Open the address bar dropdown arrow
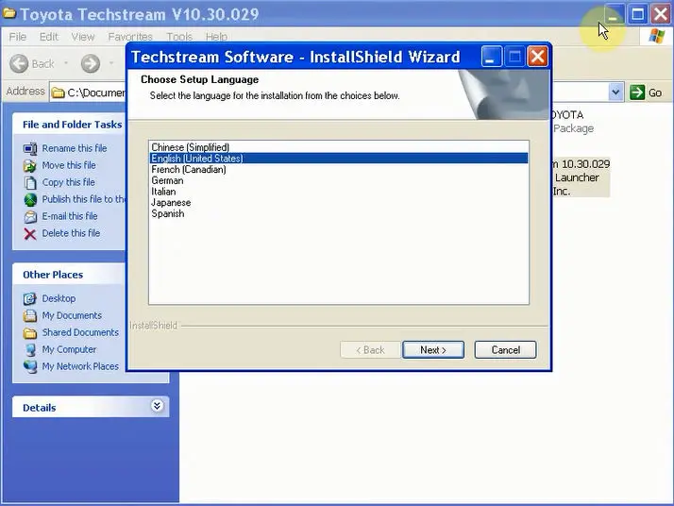Image resolution: width=674 pixels, height=506 pixels. 615,93
